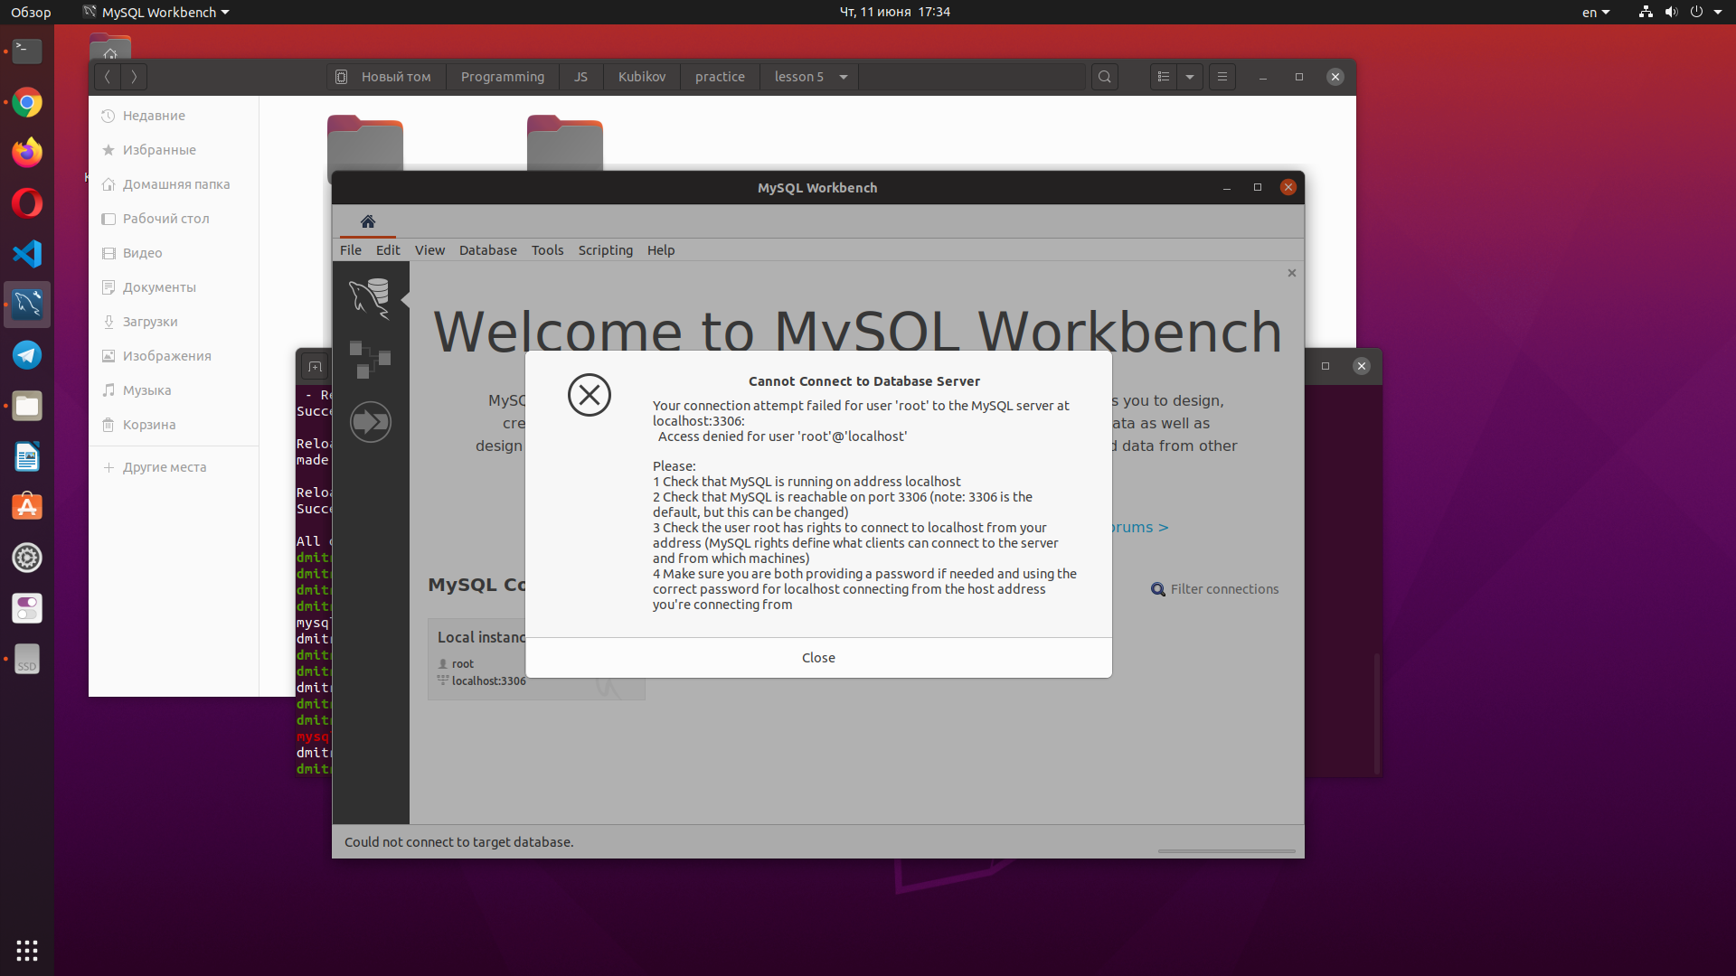1736x976 pixels.
Task: Open the View menu in MySQL Workbench
Action: click(429, 250)
